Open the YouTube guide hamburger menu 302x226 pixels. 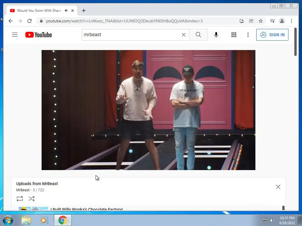coord(15,35)
